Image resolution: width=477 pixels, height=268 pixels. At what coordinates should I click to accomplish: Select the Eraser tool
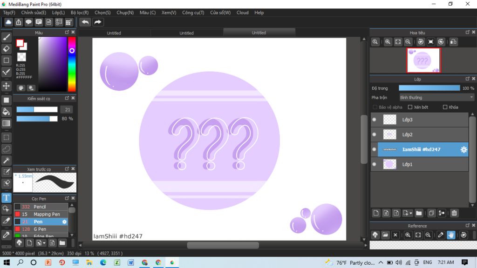click(x=6, y=48)
